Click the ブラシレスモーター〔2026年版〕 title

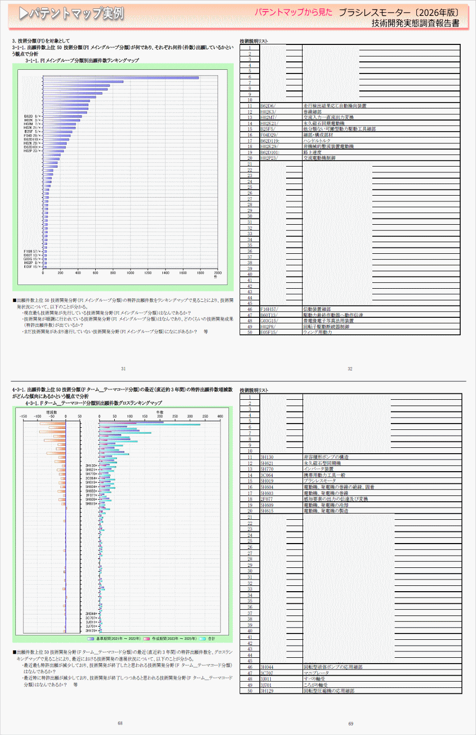point(398,12)
